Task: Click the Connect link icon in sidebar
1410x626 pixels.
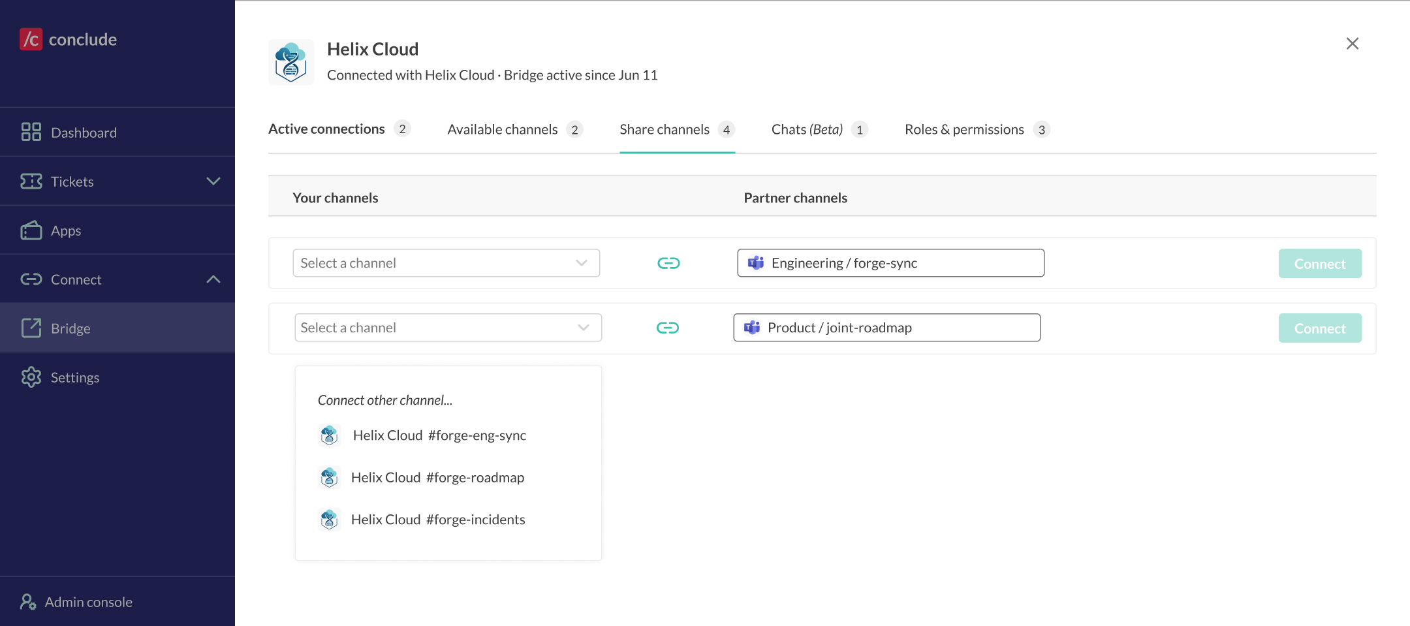Action: [x=31, y=279]
